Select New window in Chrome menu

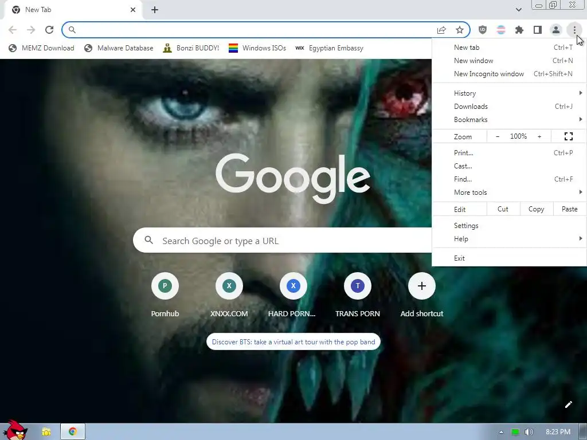(x=509, y=61)
